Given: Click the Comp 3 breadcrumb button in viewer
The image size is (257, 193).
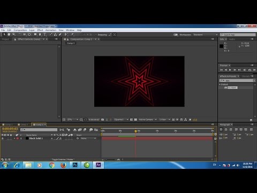Looking at the screenshot, I should 71,43.
